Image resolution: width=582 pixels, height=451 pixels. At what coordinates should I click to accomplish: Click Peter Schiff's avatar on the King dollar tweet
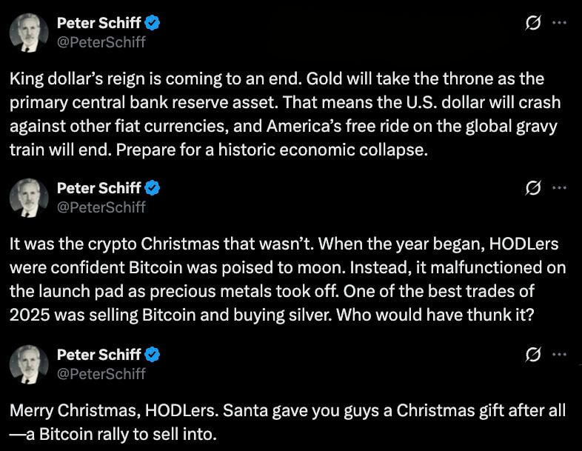click(x=30, y=33)
